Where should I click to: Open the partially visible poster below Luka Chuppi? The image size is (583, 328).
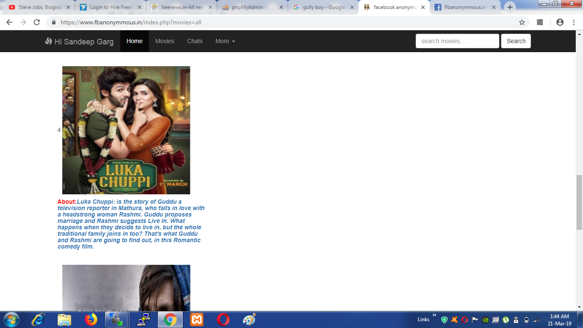tap(126, 288)
